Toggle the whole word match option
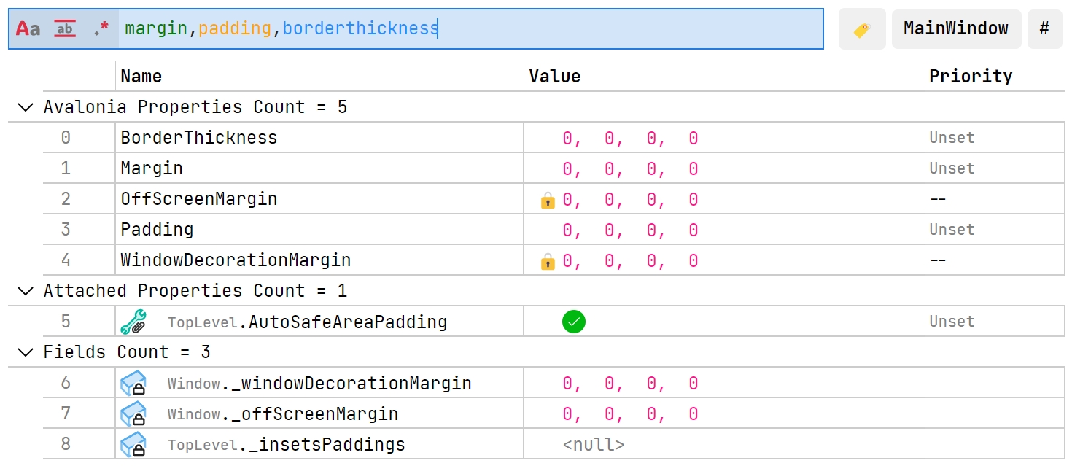Image resolution: width=1072 pixels, height=466 pixels. tap(65, 29)
